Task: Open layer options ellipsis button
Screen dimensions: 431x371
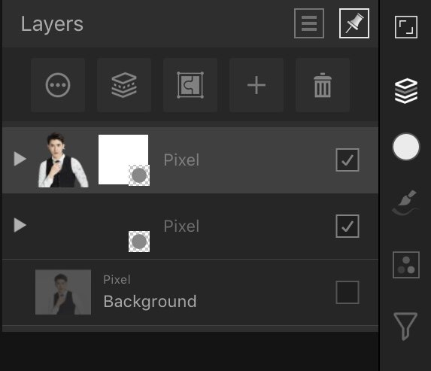Action: [58, 85]
